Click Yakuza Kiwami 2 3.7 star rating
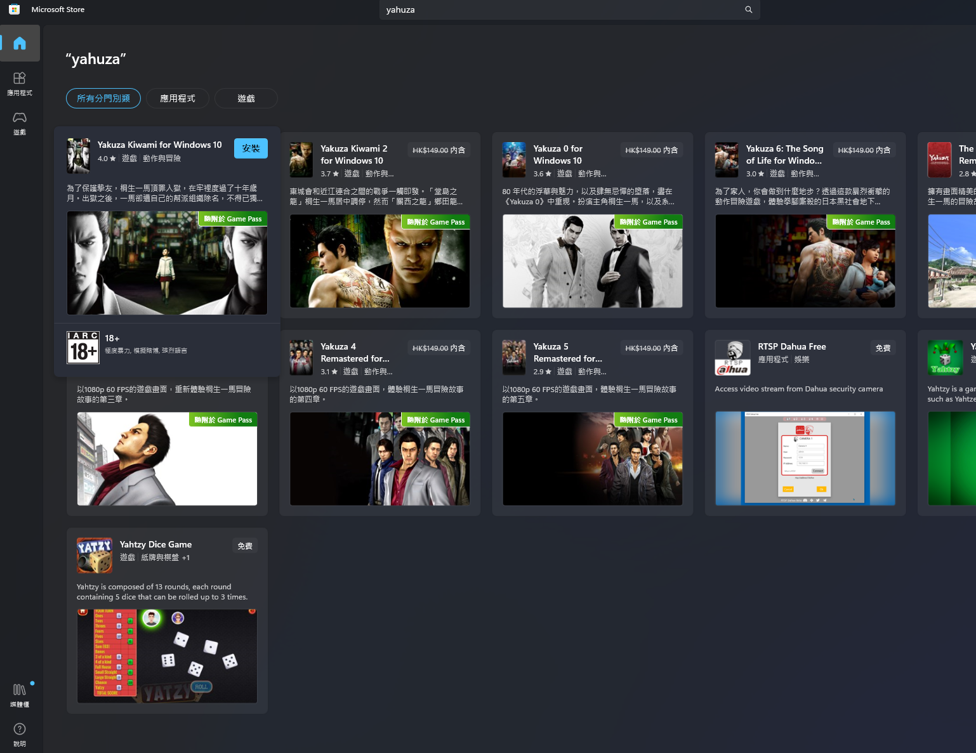Image resolution: width=976 pixels, height=753 pixels. [x=329, y=174]
